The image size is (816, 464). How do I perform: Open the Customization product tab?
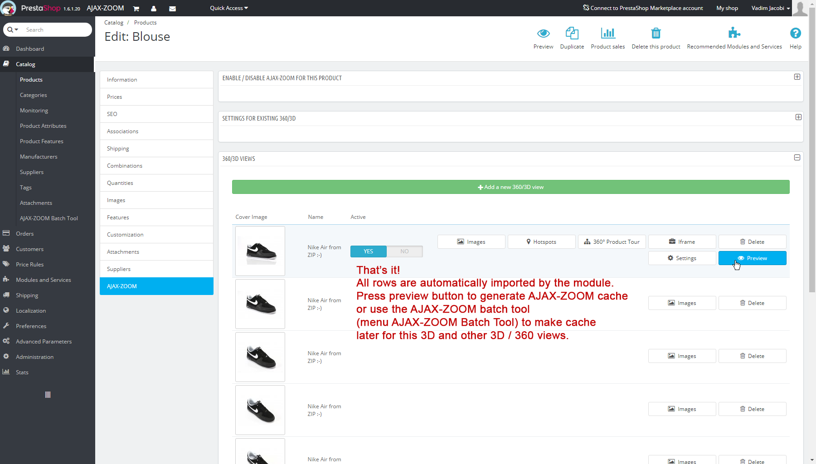[156, 235]
